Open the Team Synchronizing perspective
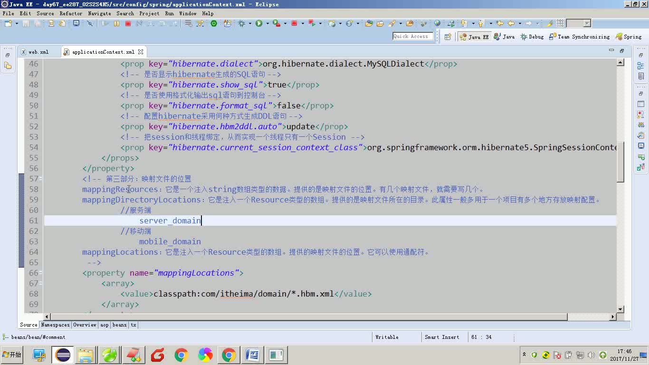Image resolution: width=649 pixels, height=365 pixels. click(579, 37)
